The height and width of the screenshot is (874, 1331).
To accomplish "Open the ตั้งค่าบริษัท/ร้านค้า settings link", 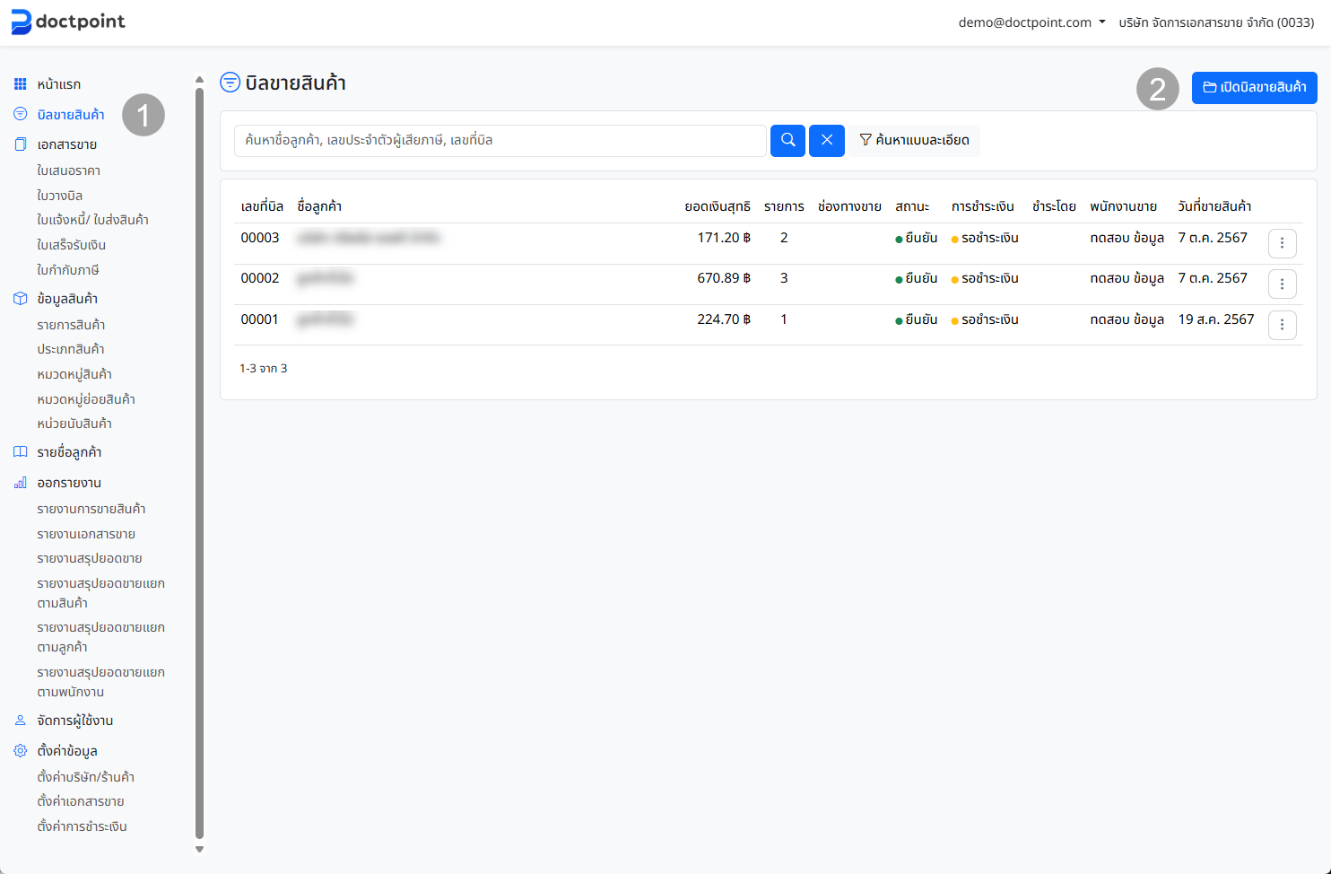I will [85, 777].
